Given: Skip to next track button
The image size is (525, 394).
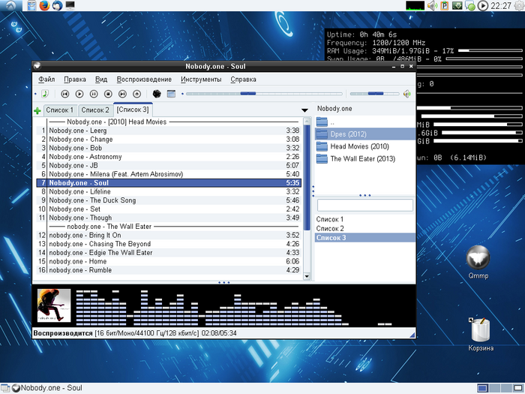Looking at the screenshot, I should point(122,94).
